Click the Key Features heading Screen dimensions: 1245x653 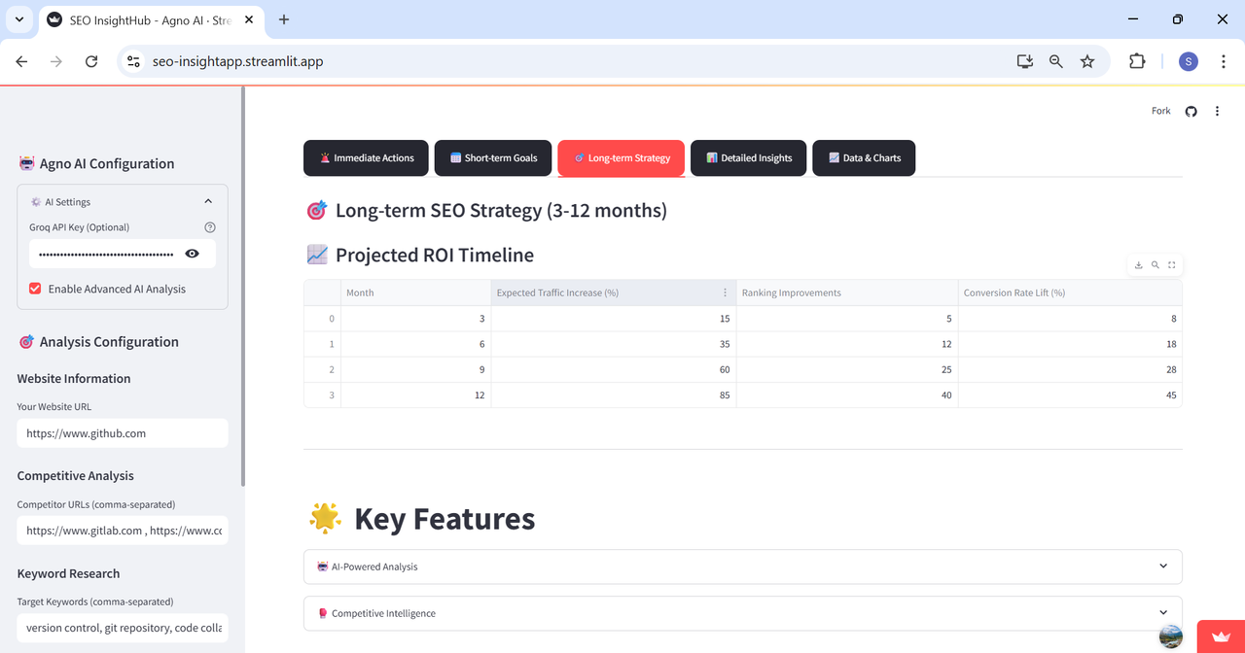pos(445,519)
